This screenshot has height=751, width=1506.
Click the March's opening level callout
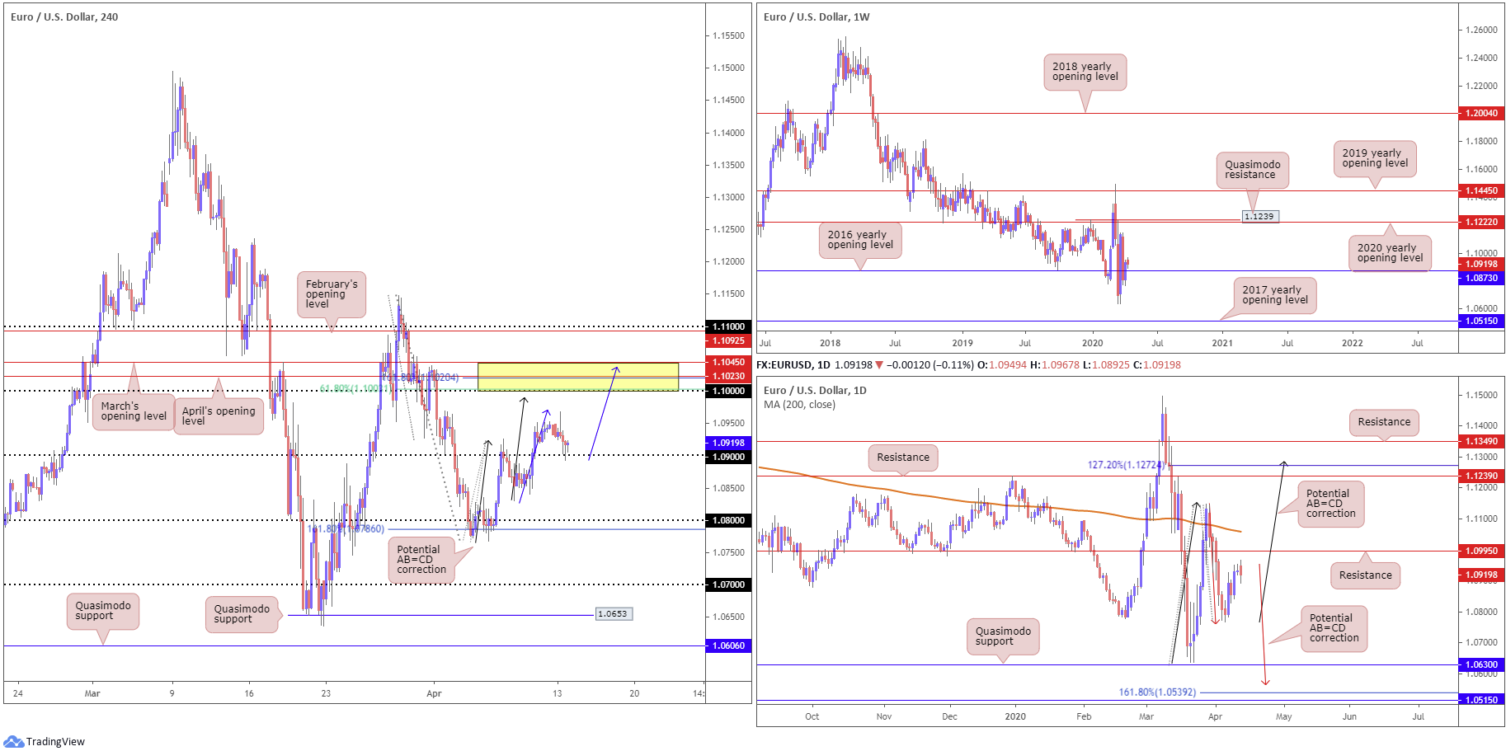[133, 411]
